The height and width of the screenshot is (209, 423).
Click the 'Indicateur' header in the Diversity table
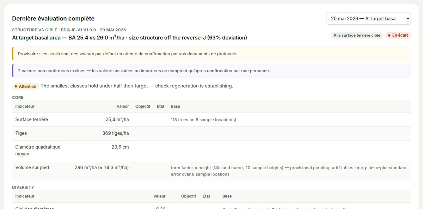25,196
